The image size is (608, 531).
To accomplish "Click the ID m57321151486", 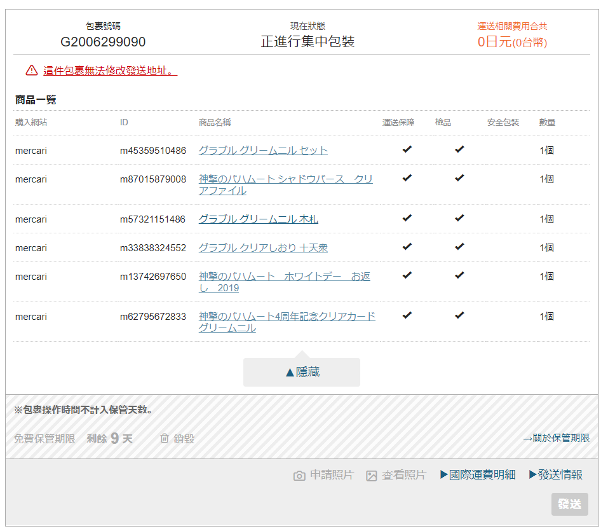I will 152,219.
